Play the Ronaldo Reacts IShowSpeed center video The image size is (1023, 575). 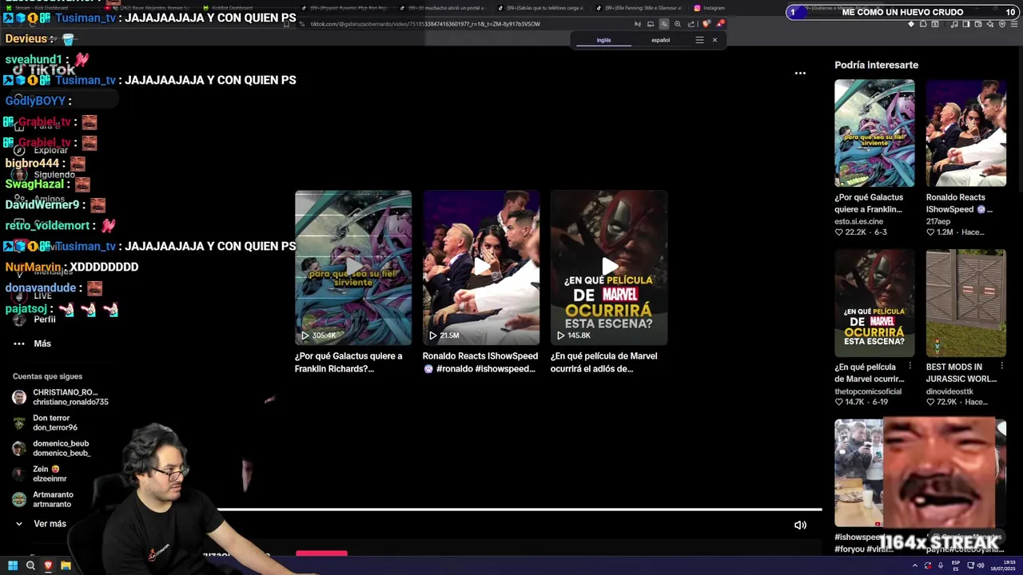[x=481, y=268]
